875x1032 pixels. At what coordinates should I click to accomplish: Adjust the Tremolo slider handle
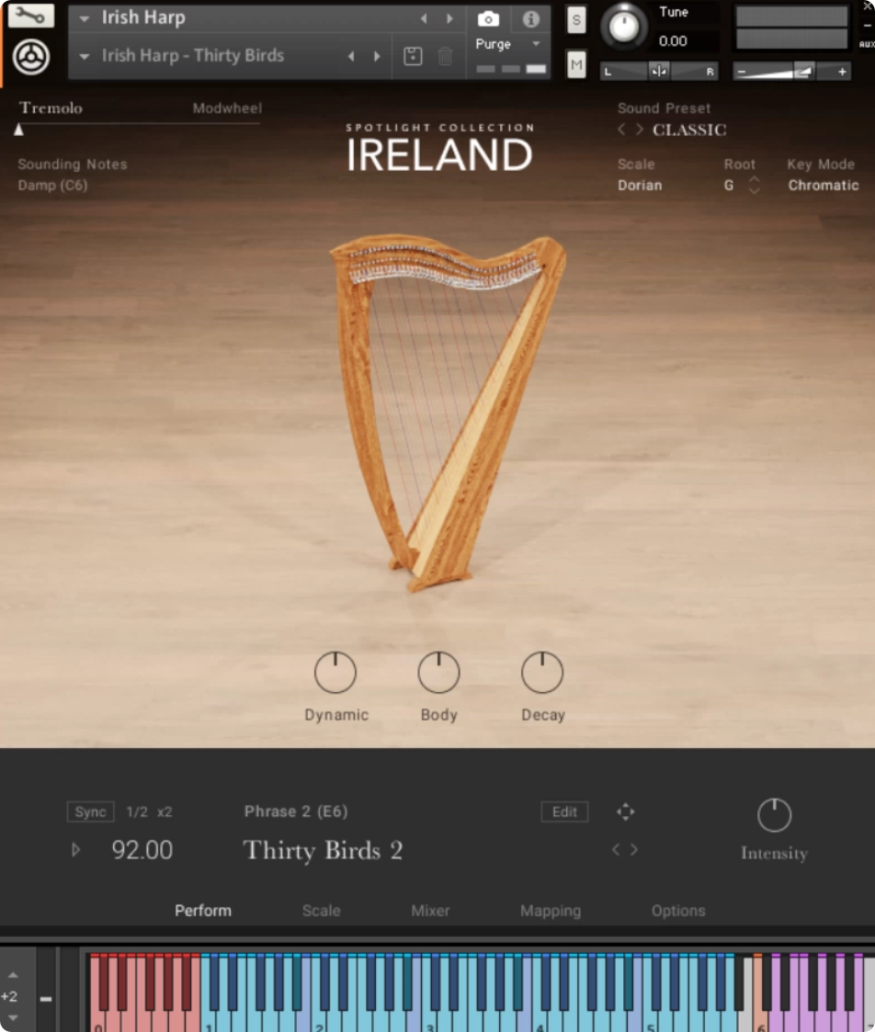click(19, 129)
